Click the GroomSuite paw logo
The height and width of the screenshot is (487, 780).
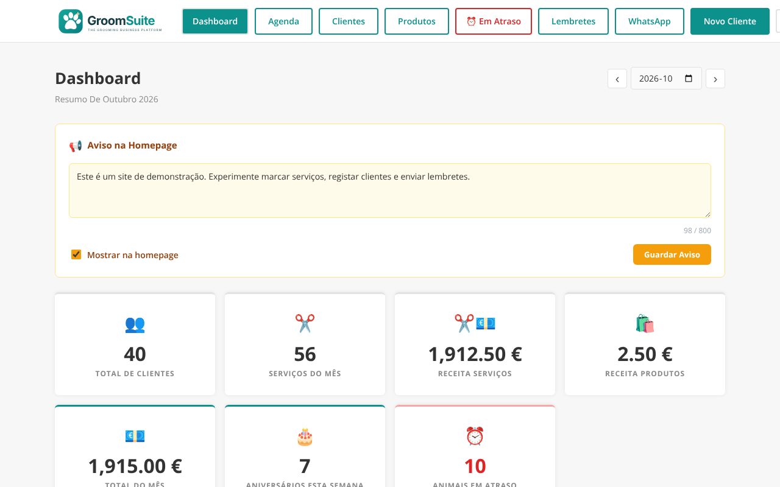[71, 21]
